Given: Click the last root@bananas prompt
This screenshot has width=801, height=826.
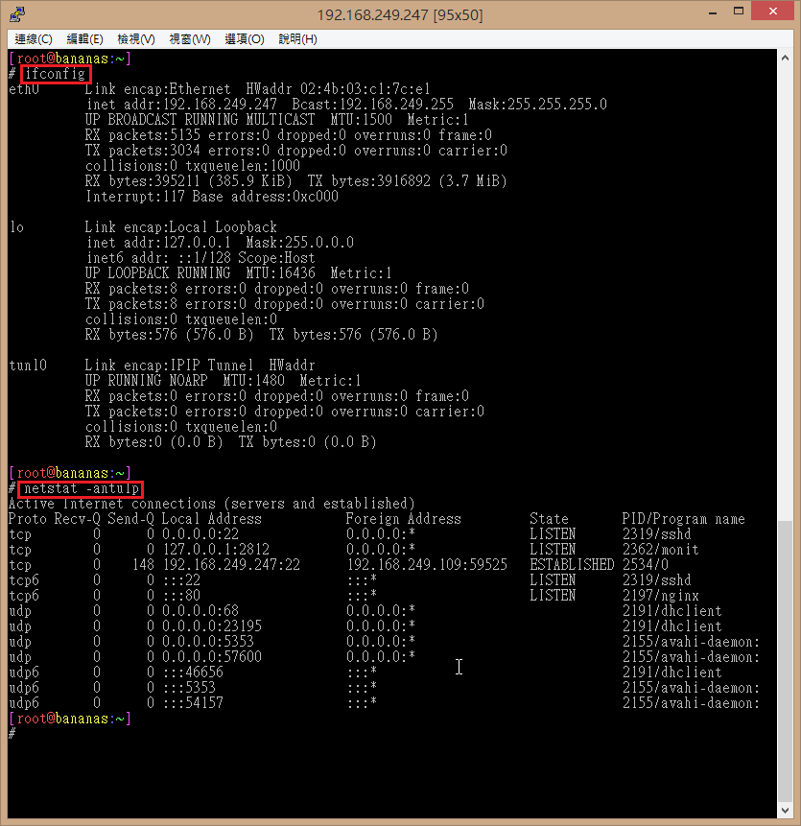Looking at the screenshot, I should pyautogui.click(x=70, y=719).
